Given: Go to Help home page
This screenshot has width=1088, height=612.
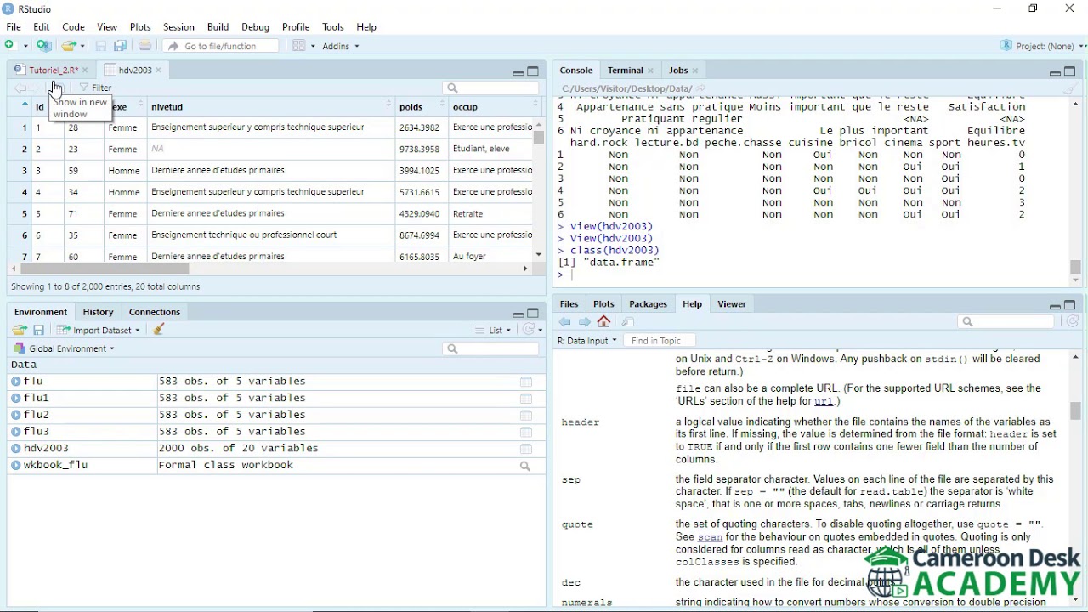Looking at the screenshot, I should point(604,322).
